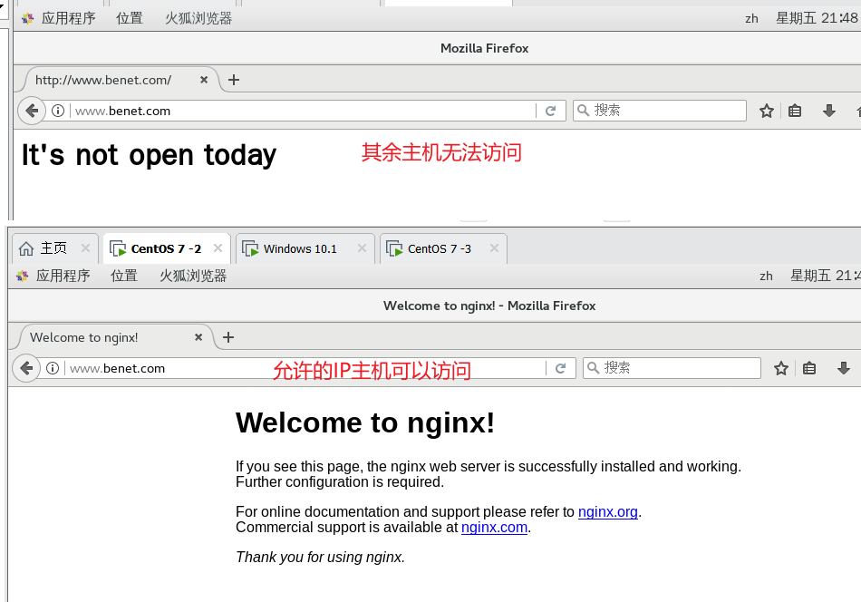861x602 pixels.
Task: Click the "It's not open today" heading
Action: [x=149, y=155]
